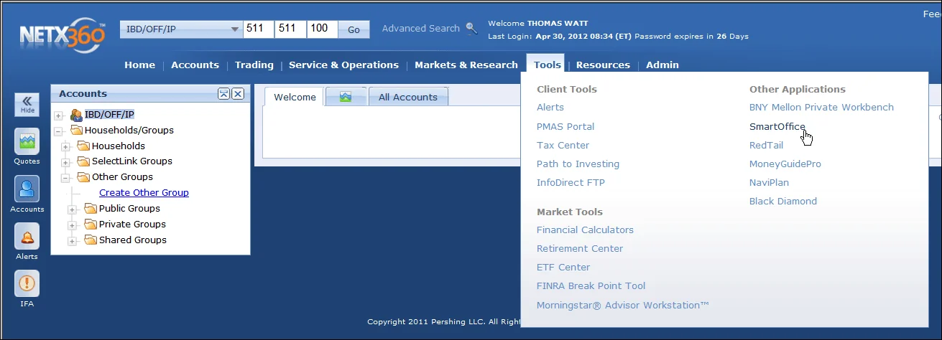Click the Go button
Image resolution: width=942 pixels, height=340 pixels.
(354, 29)
